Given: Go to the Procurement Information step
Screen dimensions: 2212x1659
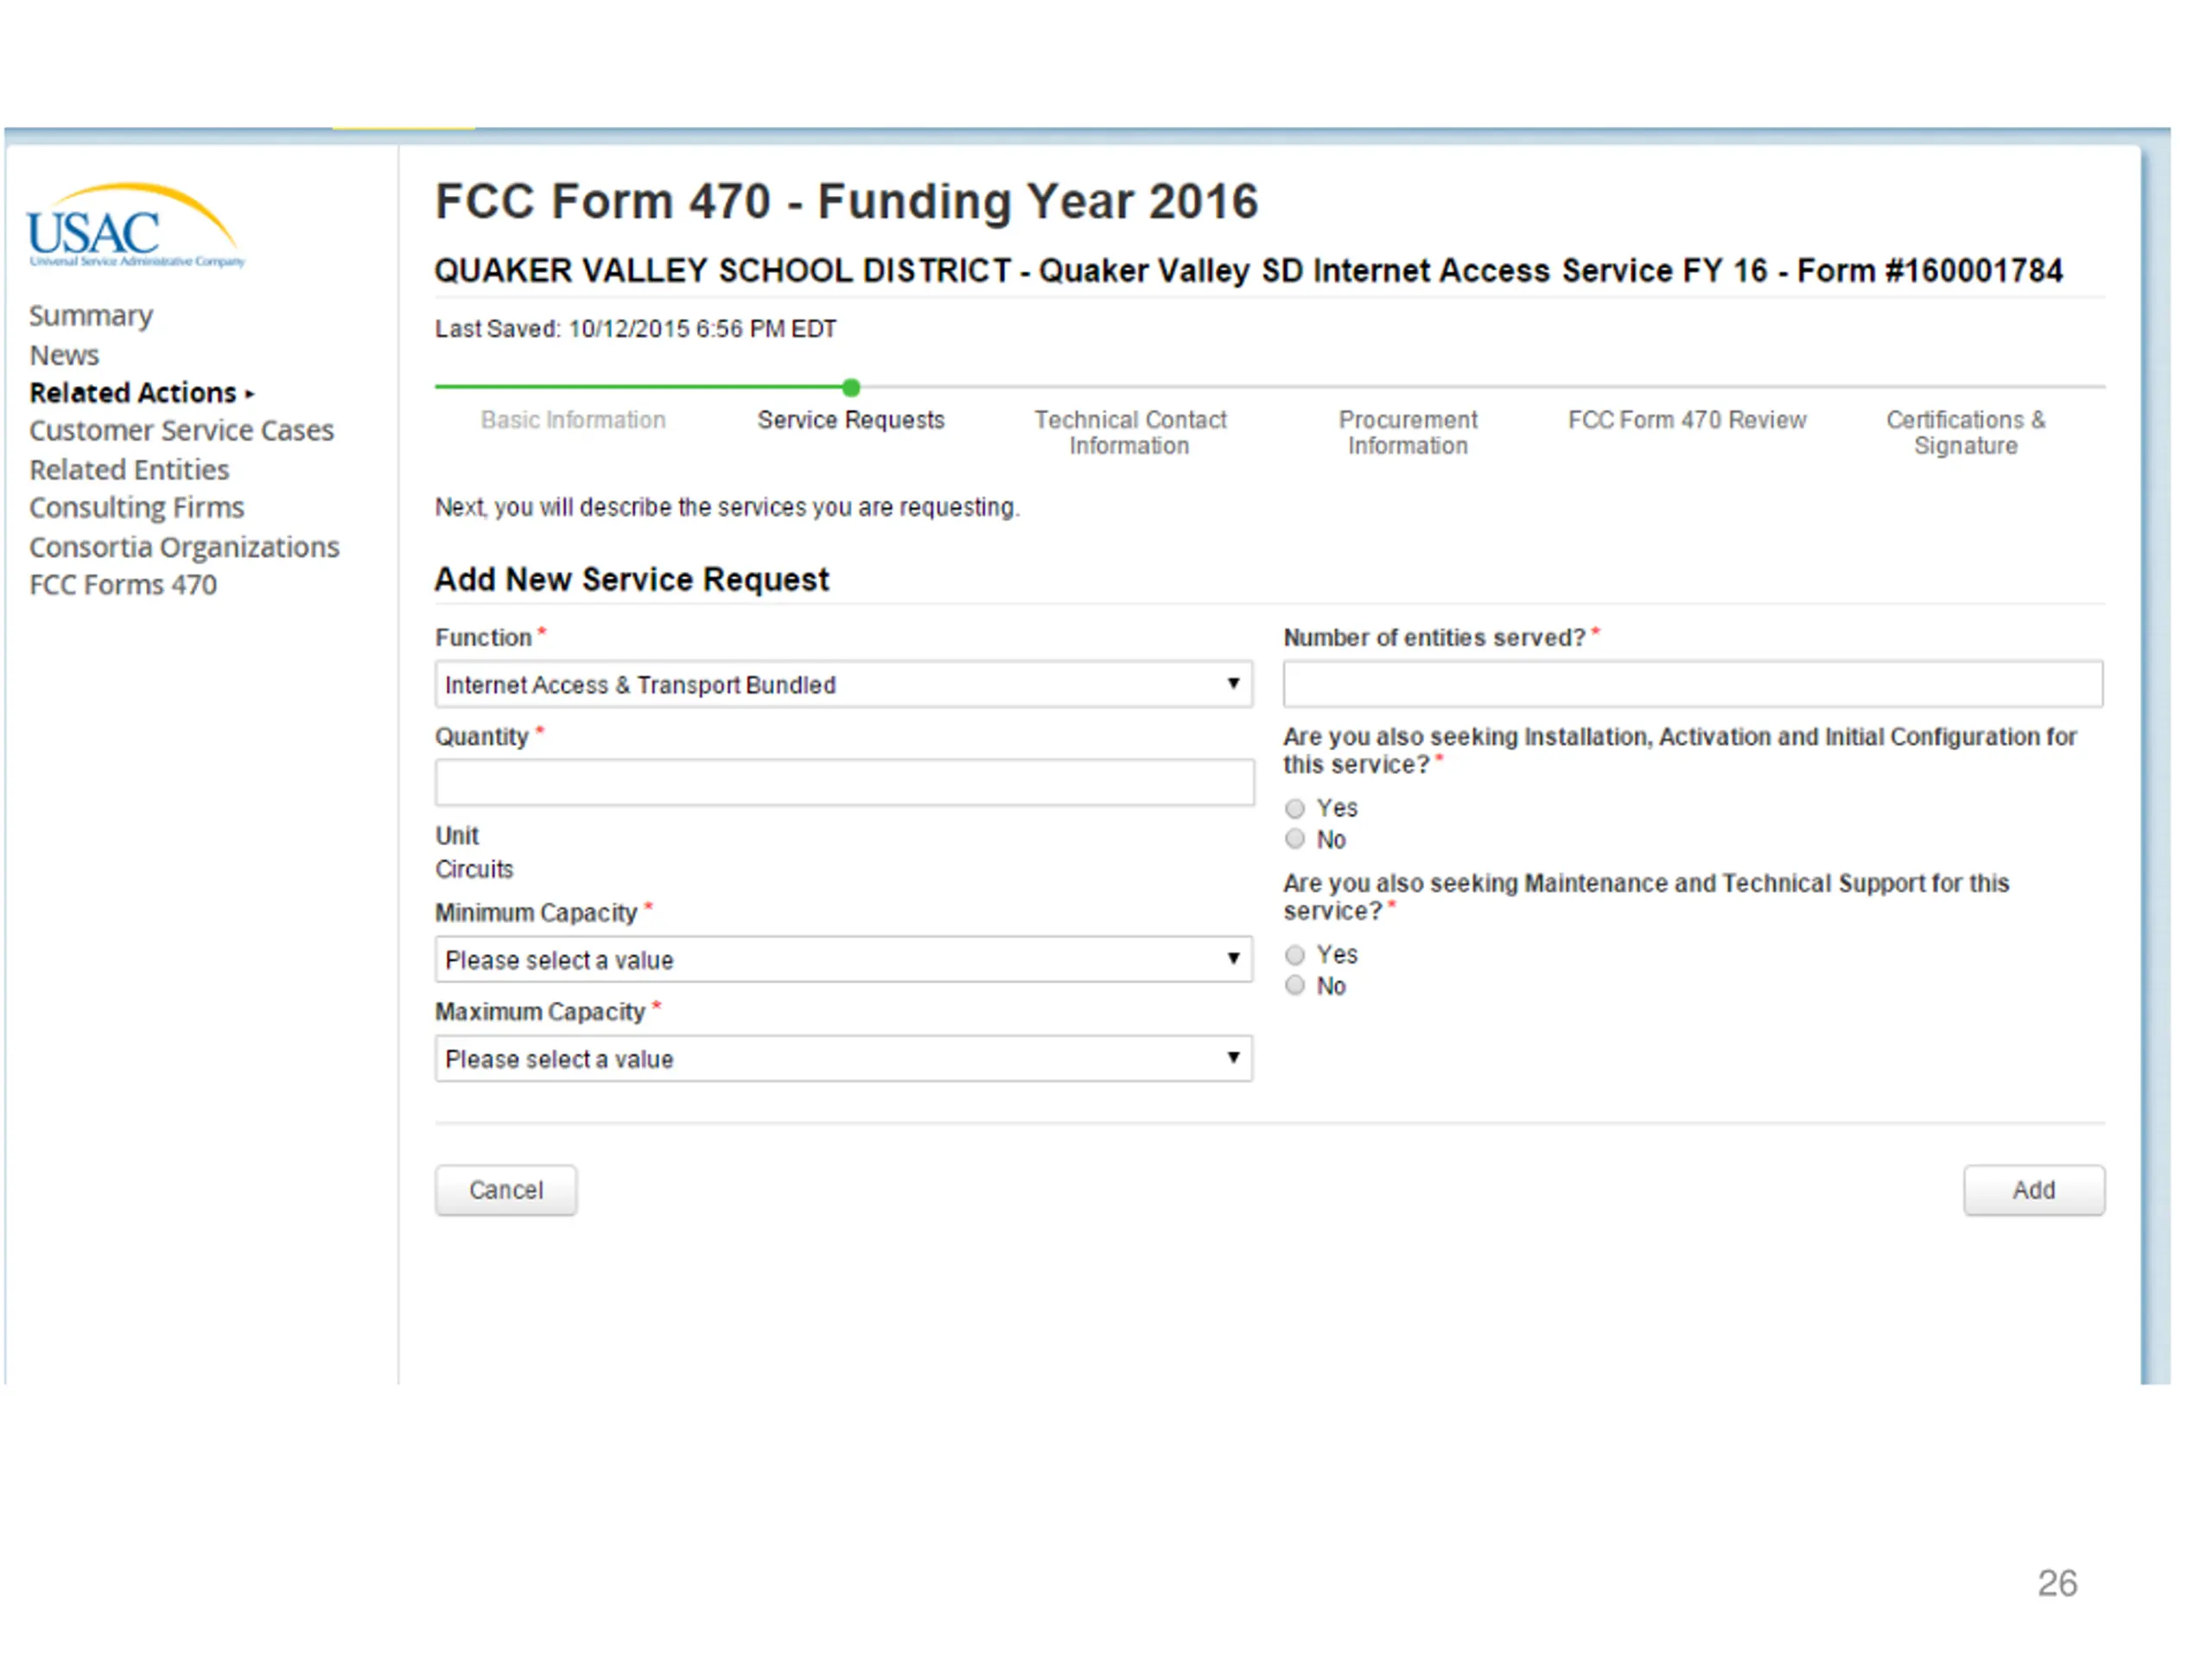Looking at the screenshot, I should [x=1408, y=433].
